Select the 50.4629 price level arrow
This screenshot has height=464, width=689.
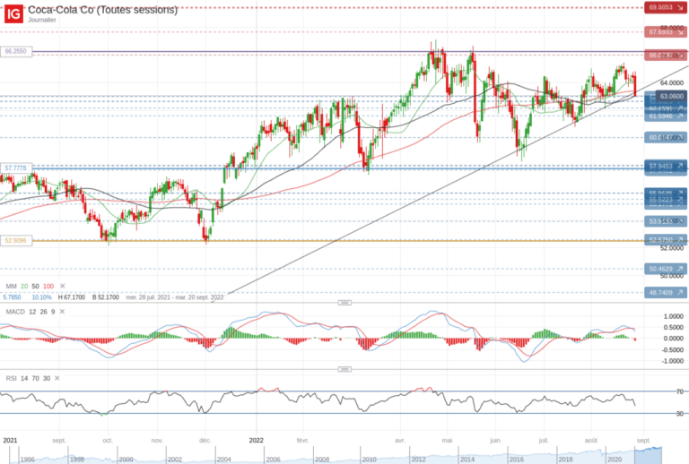(681, 268)
